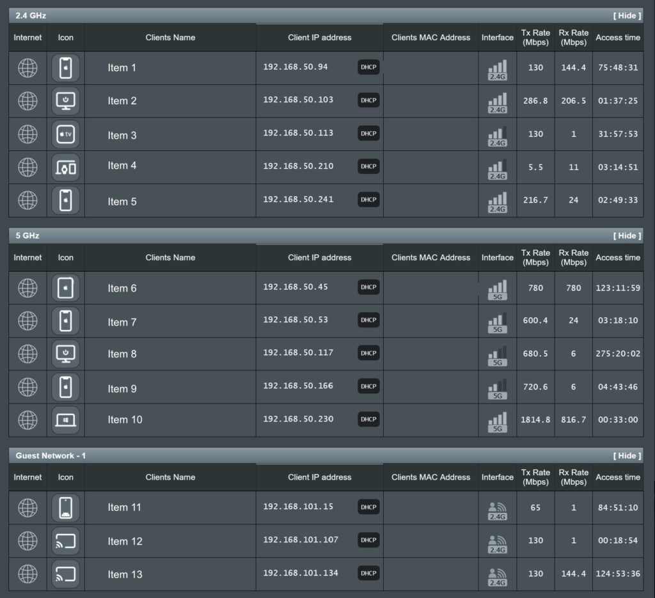
Task: Click the DHCP badge for 192.168.101.15
Action: point(368,507)
